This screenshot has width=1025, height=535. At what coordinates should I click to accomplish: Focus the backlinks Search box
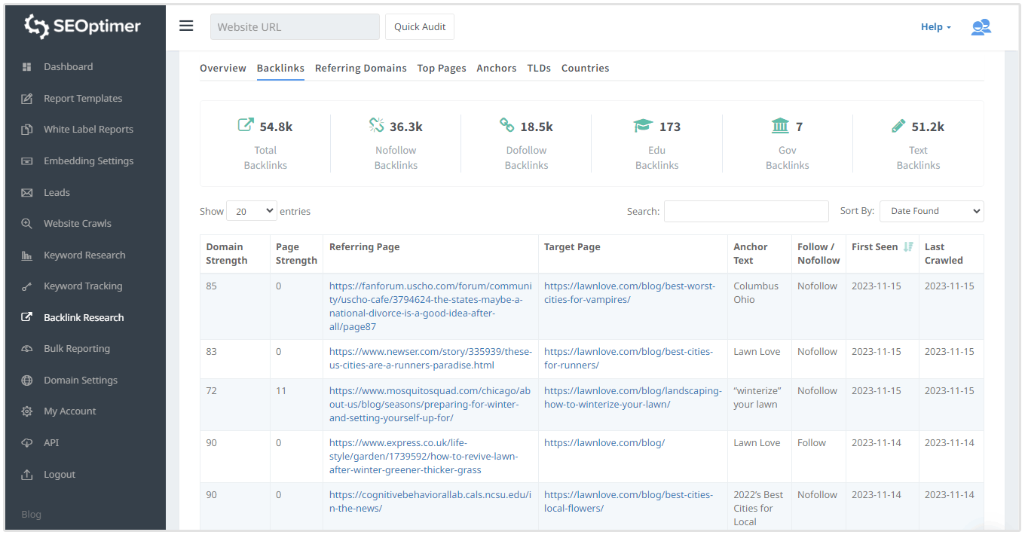point(745,212)
